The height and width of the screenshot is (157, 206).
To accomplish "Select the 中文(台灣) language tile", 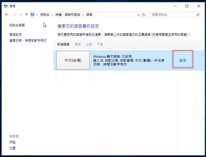I will 73,60.
